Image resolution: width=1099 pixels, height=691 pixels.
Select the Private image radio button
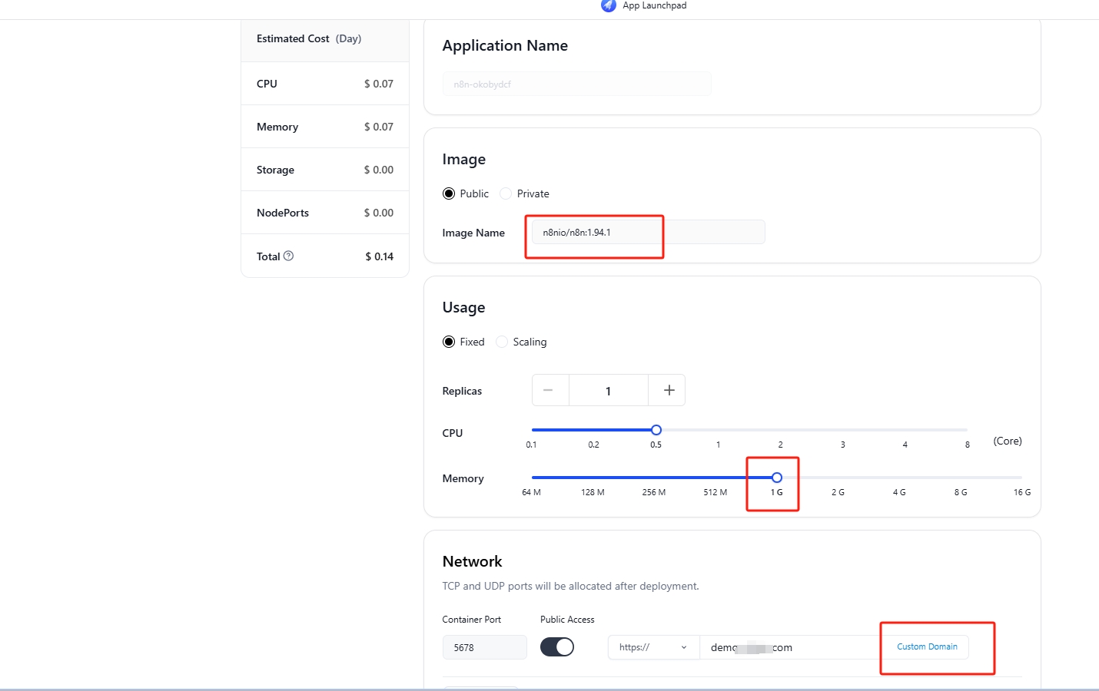pyautogui.click(x=506, y=193)
